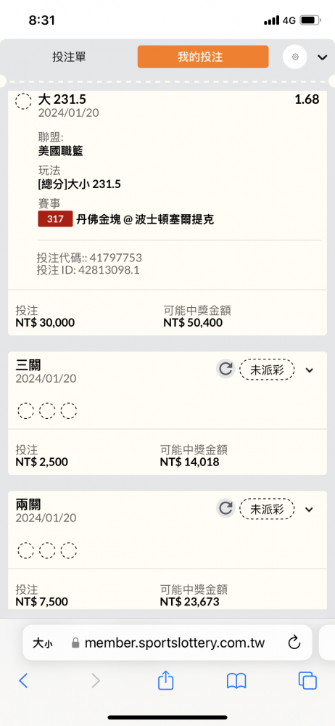Tap third dashed circle under 兩關

(x=69, y=550)
